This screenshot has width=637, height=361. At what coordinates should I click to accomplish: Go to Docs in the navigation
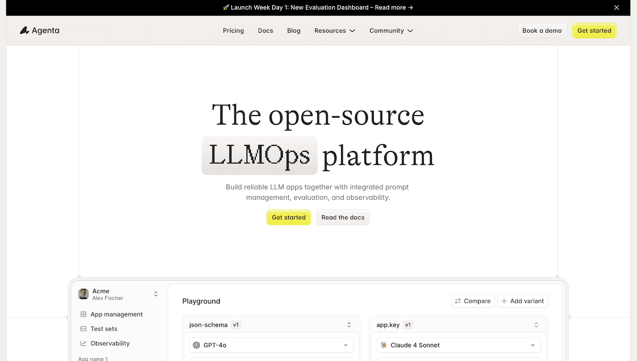coord(266,31)
